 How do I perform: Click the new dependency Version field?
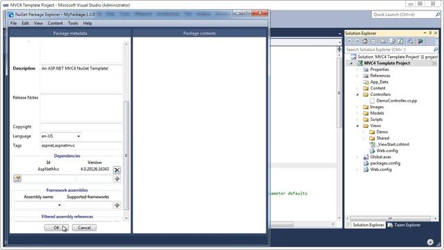click(95, 179)
